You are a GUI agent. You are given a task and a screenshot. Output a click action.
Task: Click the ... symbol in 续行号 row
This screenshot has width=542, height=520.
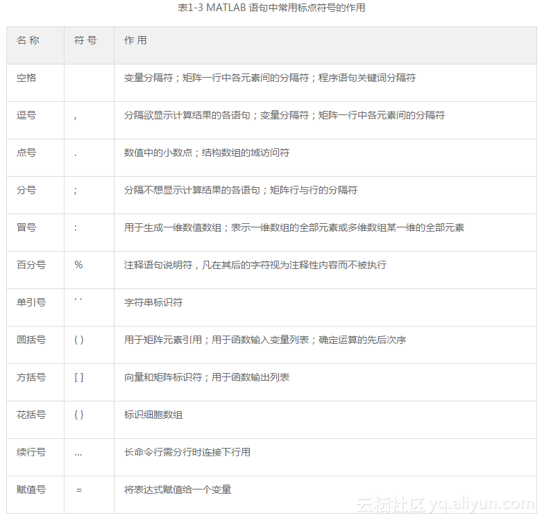(78, 455)
